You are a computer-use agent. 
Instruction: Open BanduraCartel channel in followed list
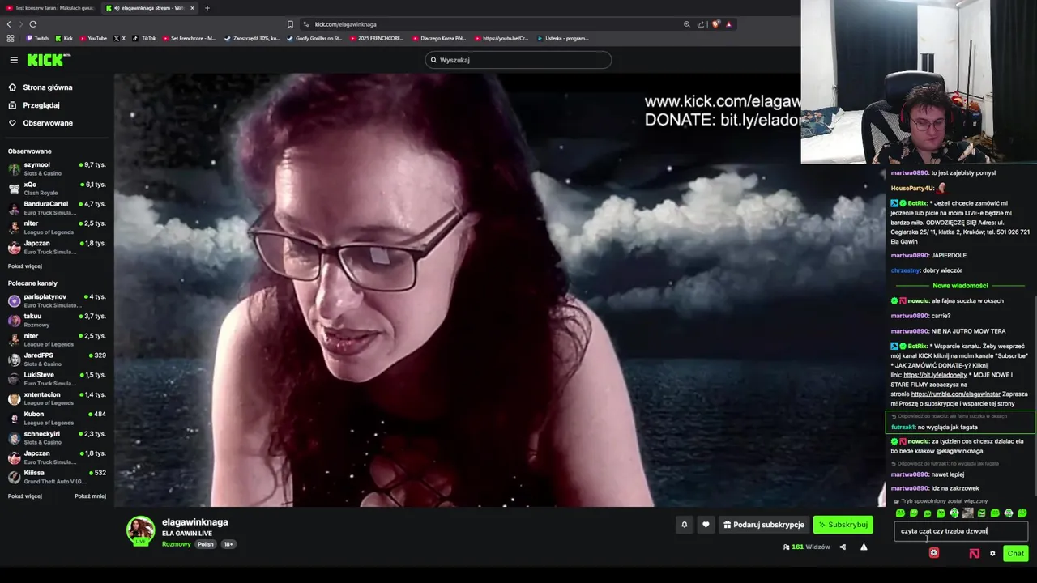(x=57, y=207)
